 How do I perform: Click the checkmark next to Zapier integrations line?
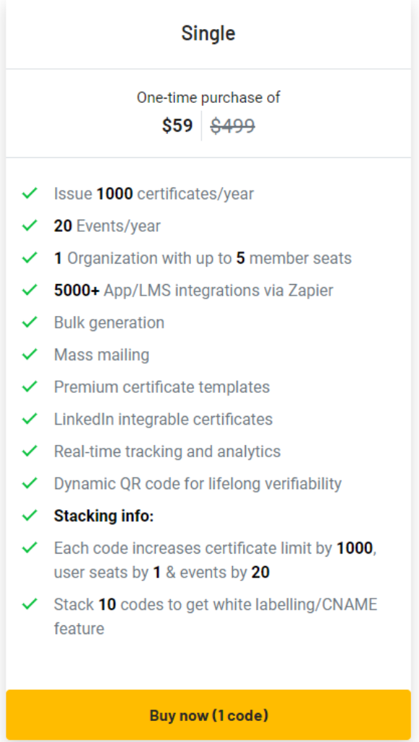29,290
